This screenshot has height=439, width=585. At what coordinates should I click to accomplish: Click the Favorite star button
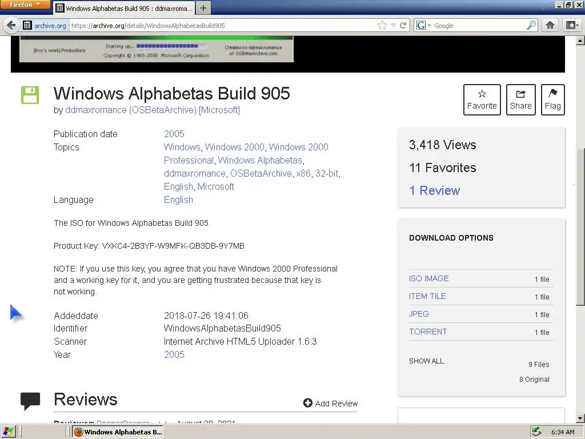coord(482,99)
